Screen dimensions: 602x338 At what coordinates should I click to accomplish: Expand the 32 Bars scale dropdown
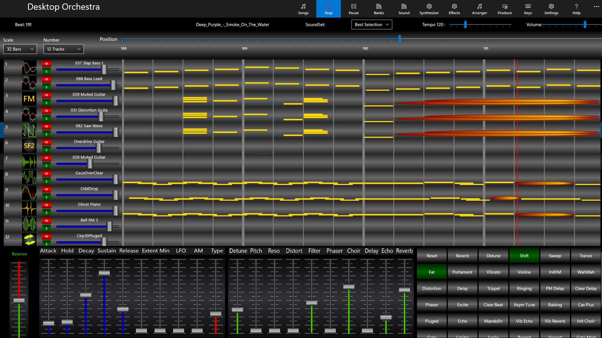20,49
